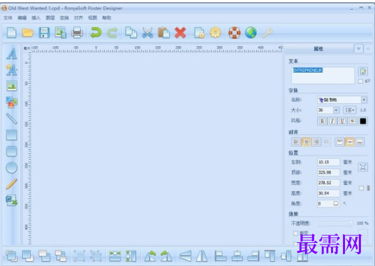
Task: Click the width field 278.52
Action: pyautogui.click(x=328, y=183)
